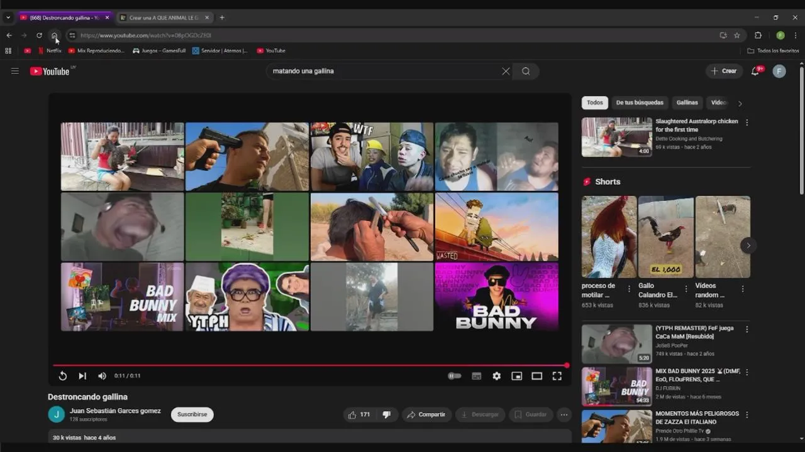805x452 pixels.
Task: Open more actions menu below video
Action: tap(564, 414)
